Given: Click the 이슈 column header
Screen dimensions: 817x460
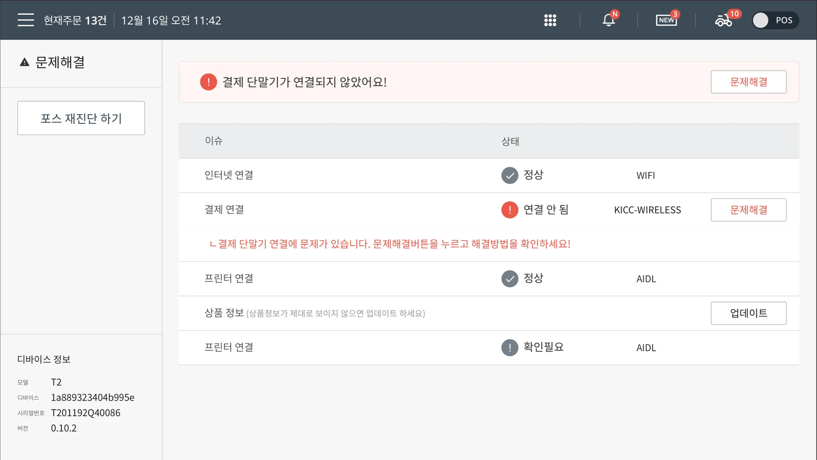Looking at the screenshot, I should coord(213,141).
